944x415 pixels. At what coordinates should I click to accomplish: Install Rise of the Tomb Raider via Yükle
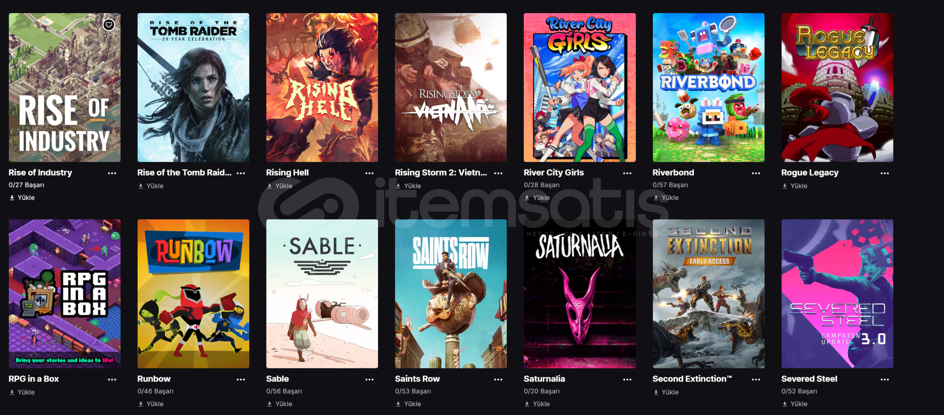[x=151, y=186]
